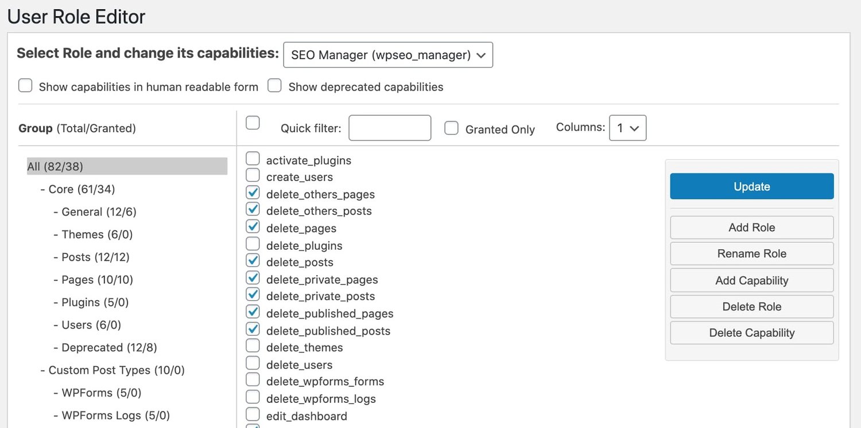Select the All (82/38) group
This screenshot has width=861, height=428.
[x=55, y=167]
